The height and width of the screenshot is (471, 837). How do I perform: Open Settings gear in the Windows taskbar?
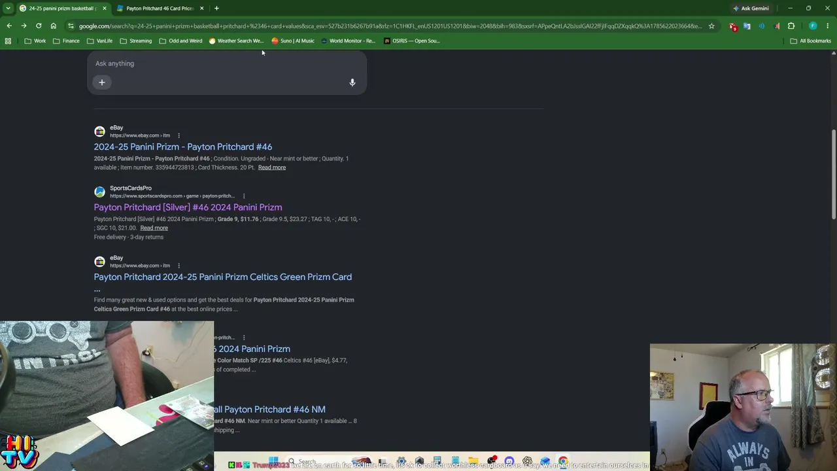(401, 462)
